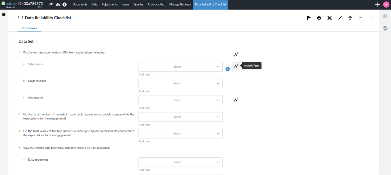Open the engagement info icon
The image size is (391, 175).
tap(64, 5)
